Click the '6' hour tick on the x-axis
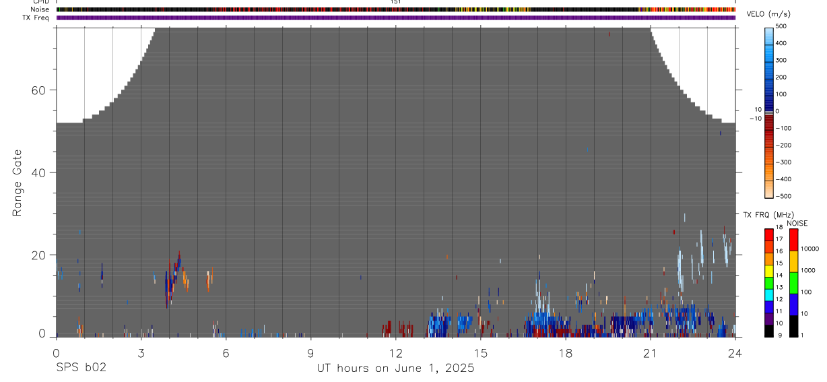Screen dimensions: 827x382 226,352
